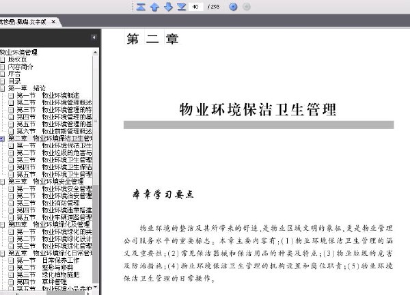The image size is (410, 295).
Task: Select bookmark 第三章 物业环境安全管理
Action: pyautogui.click(x=46, y=182)
